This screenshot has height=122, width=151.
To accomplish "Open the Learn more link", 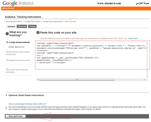I will tap(133, 39).
